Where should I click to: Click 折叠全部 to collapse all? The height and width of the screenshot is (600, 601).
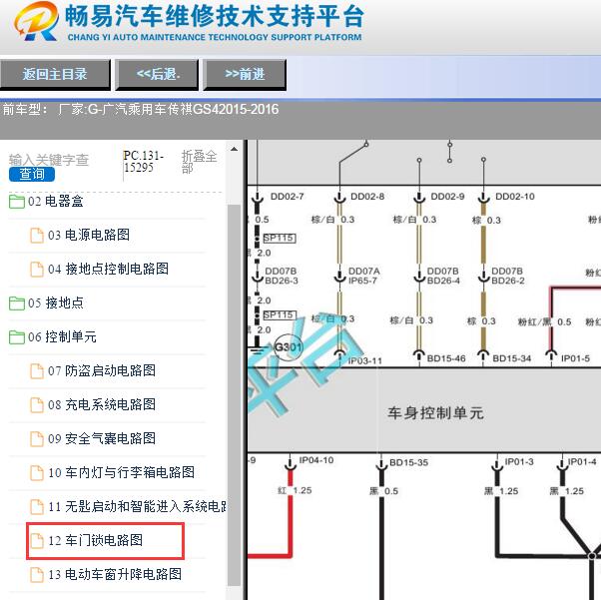click(200, 162)
